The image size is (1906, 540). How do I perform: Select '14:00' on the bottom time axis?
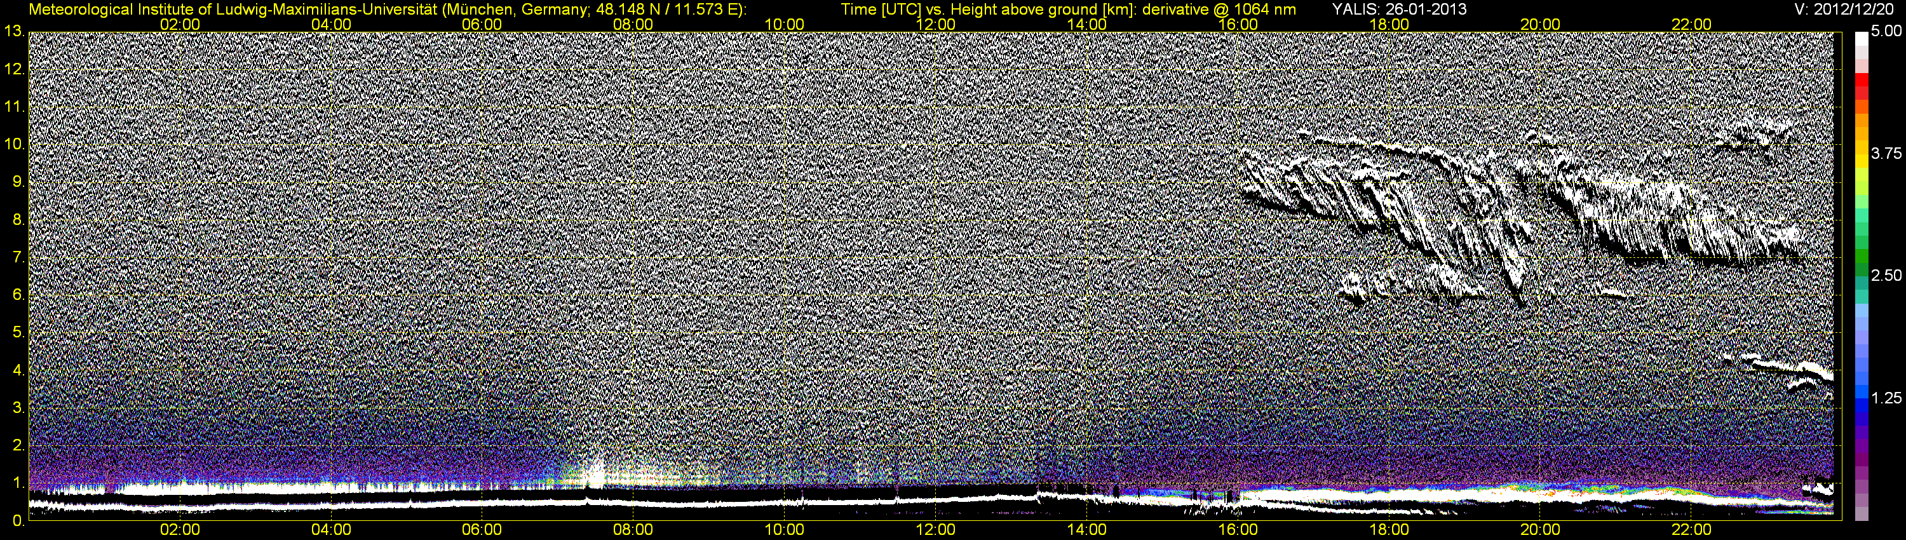tap(1087, 530)
